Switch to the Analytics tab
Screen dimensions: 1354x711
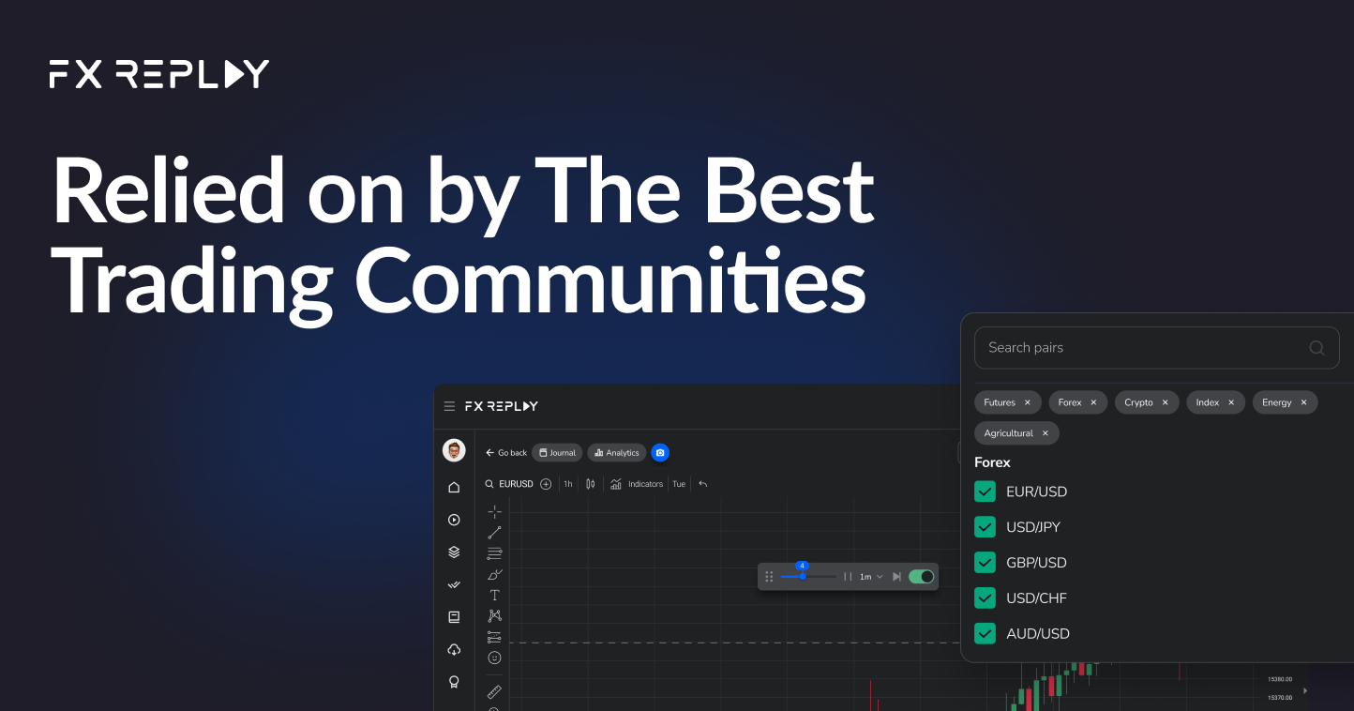coord(616,452)
